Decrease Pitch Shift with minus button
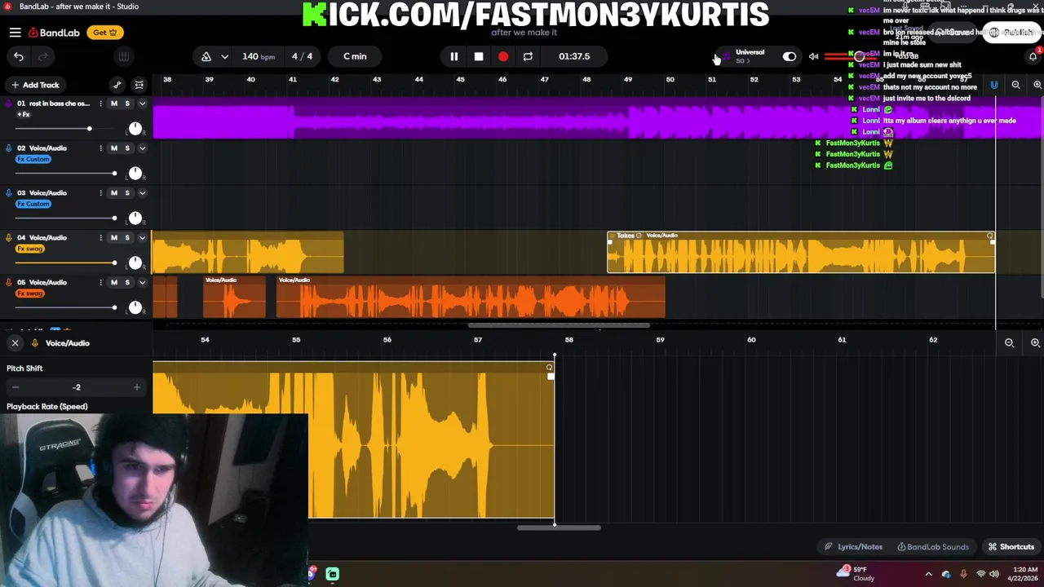The height and width of the screenshot is (587, 1044). point(15,387)
